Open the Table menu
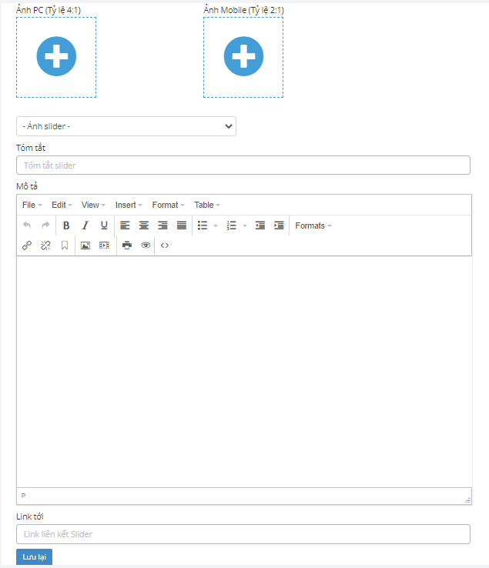The width and height of the screenshot is (489, 568). coord(207,205)
